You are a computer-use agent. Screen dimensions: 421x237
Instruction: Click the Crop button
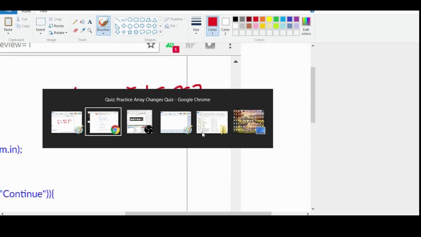click(x=55, y=19)
